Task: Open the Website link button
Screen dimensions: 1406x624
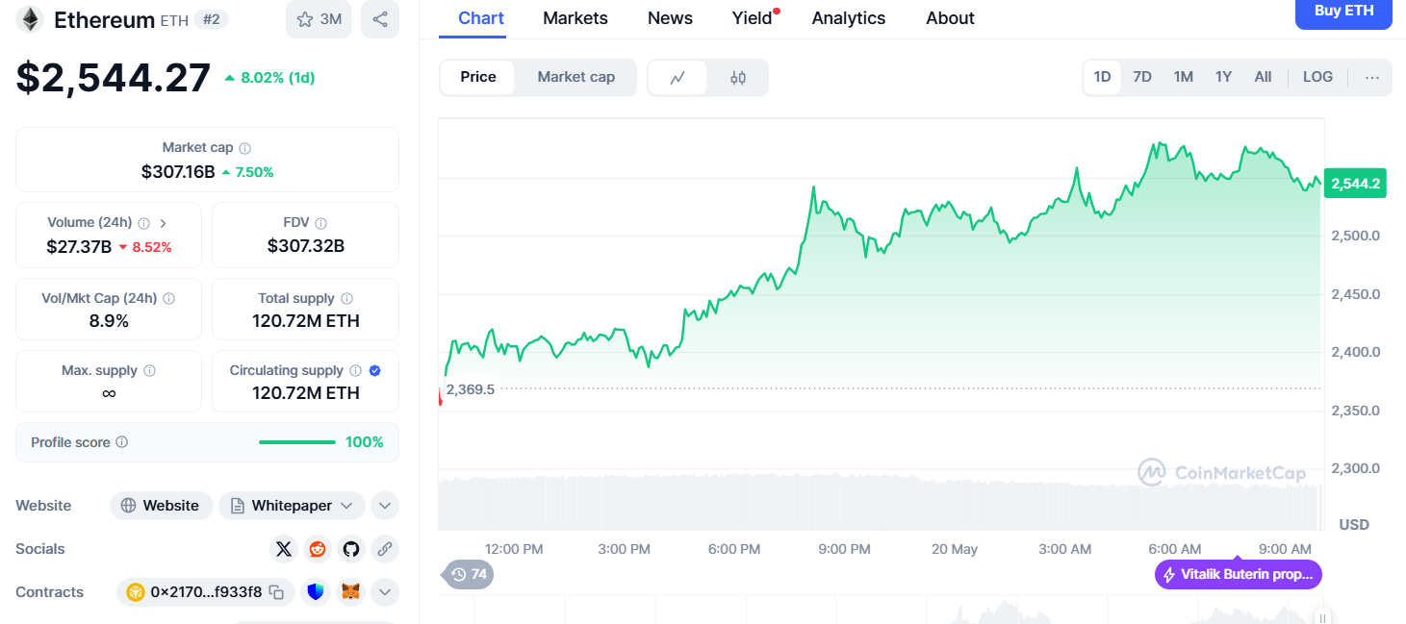Action: 161,506
